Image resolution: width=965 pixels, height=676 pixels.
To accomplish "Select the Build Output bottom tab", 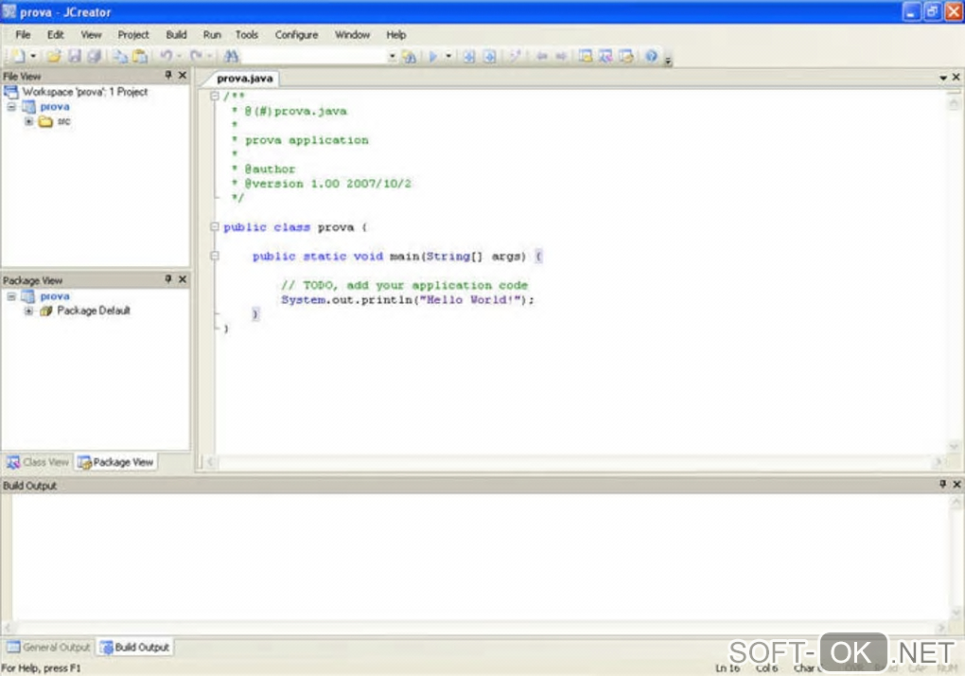I will (x=134, y=647).
